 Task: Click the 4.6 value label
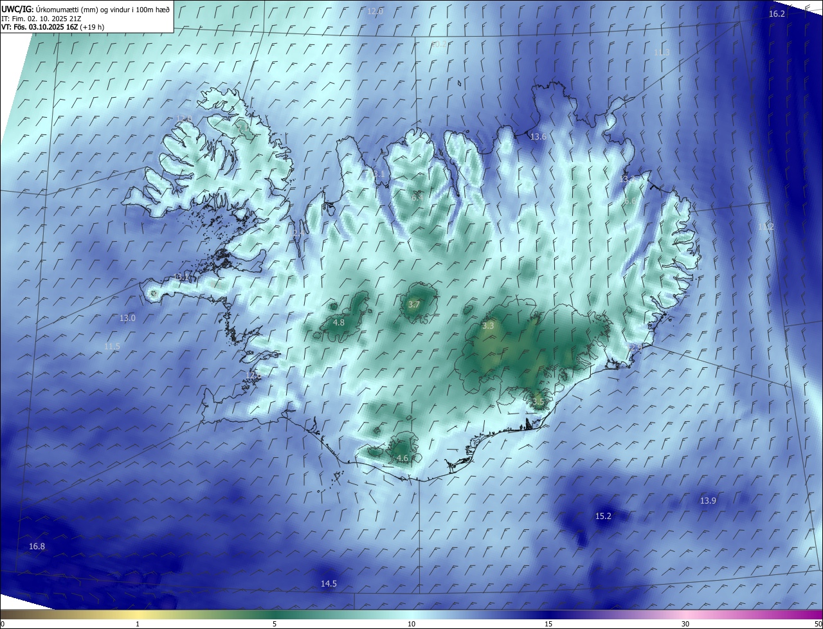point(402,458)
